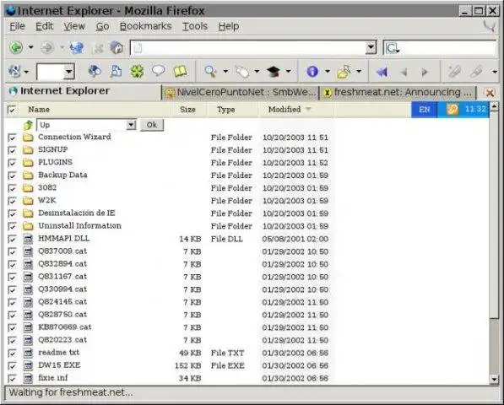The image size is (504, 405).
Task: Open the address bar URL dropdown
Action: (x=371, y=48)
